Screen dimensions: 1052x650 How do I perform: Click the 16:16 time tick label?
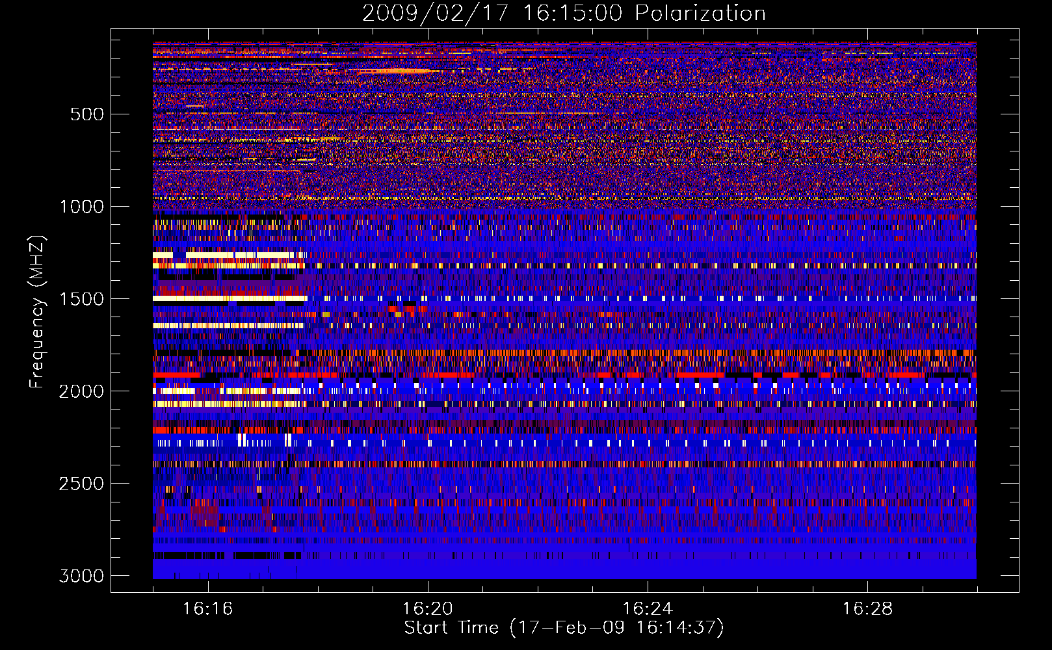[208, 608]
